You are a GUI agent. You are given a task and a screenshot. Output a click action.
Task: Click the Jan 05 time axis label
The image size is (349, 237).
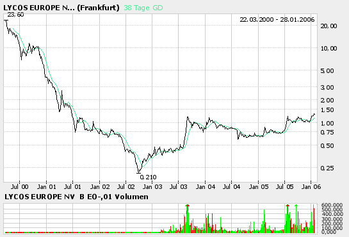coord(259,186)
